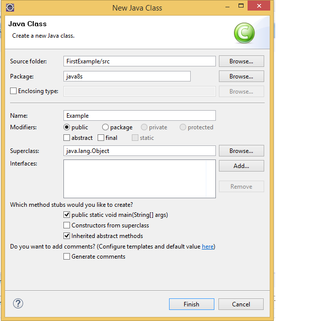This screenshot has width=314, height=321.
Task: Browse for the Package
Action: [x=242, y=76]
